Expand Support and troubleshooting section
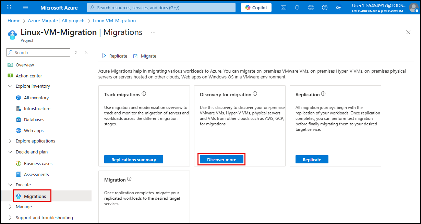The image size is (421, 224). click(10, 217)
